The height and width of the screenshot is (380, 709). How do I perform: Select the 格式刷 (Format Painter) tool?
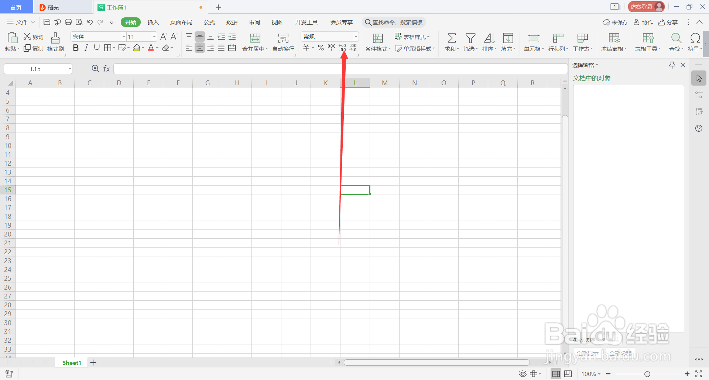(x=55, y=42)
